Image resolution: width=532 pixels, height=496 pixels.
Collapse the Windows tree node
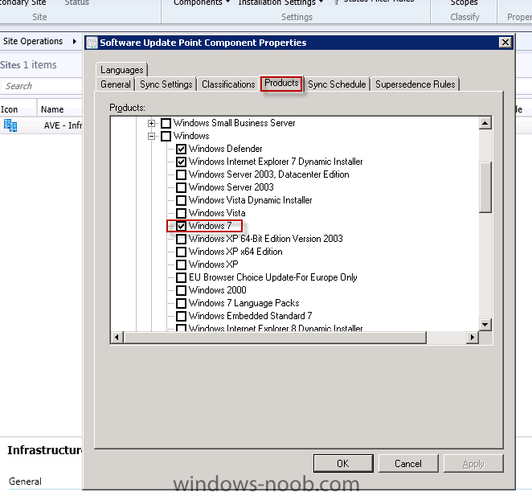(151, 136)
